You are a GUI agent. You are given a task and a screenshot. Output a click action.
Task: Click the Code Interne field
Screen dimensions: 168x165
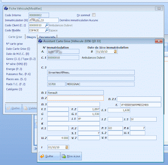(39, 15)
